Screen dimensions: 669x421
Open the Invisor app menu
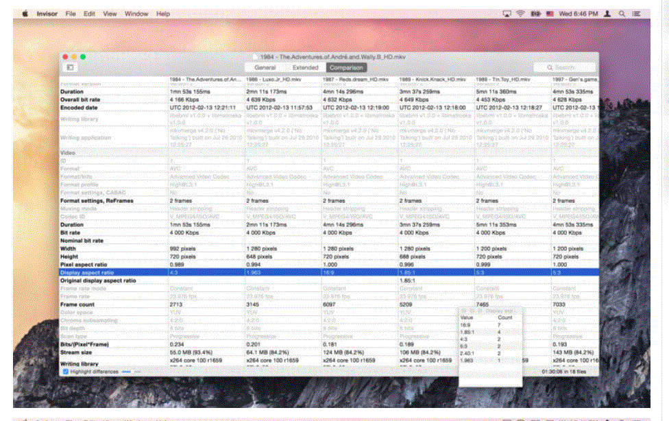click(x=47, y=14)
